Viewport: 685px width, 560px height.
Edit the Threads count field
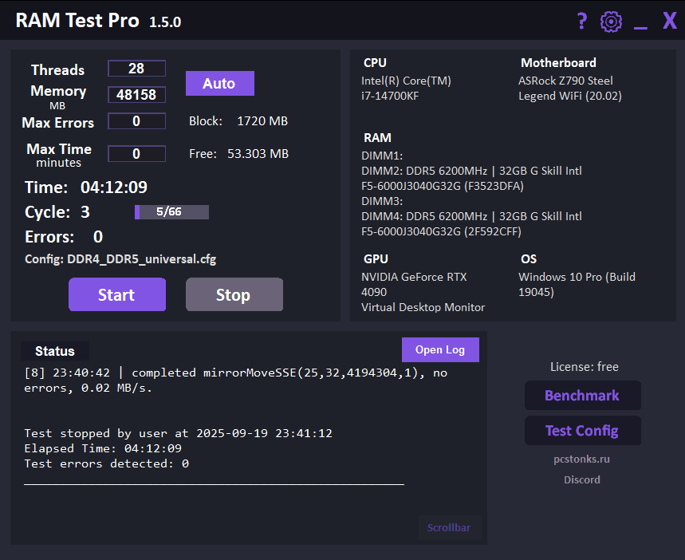(x=136, y=69)
